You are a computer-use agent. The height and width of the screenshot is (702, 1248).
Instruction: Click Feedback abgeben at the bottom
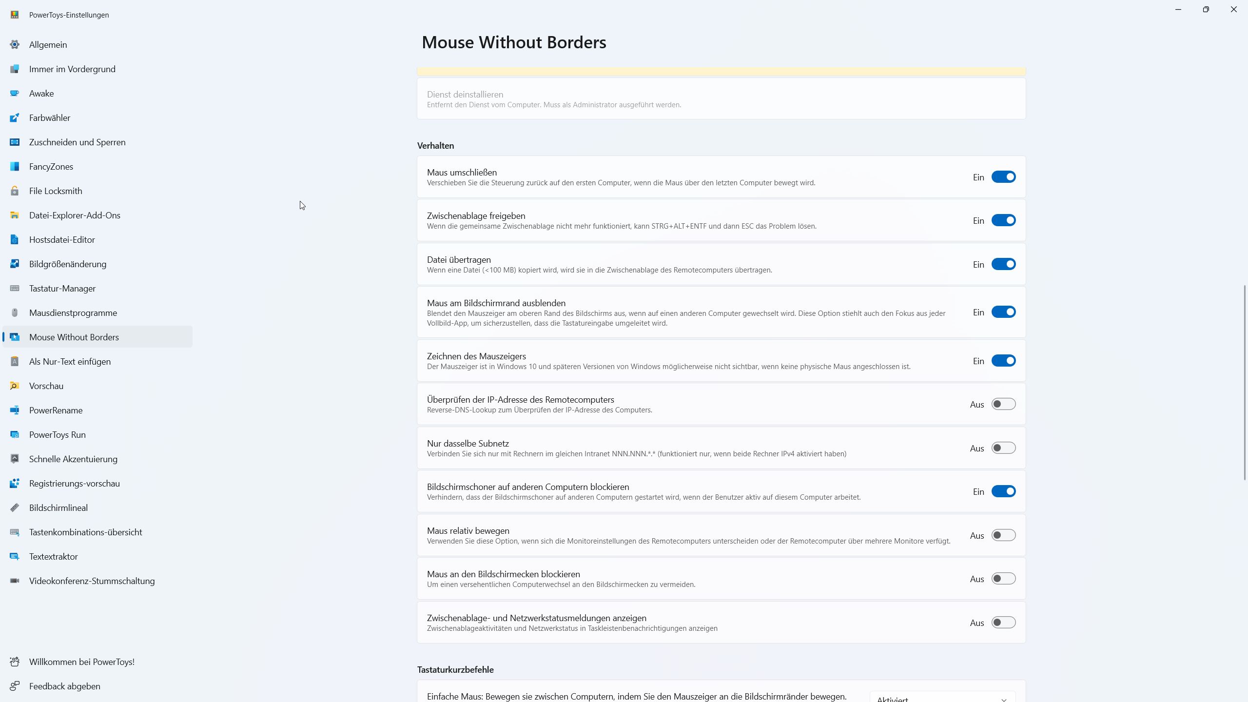(64, 686)
